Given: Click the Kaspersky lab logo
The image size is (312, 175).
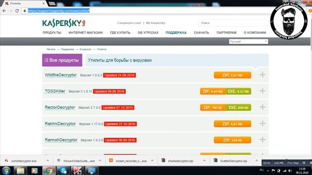Looking at the screenshot, I should point(64,23).
